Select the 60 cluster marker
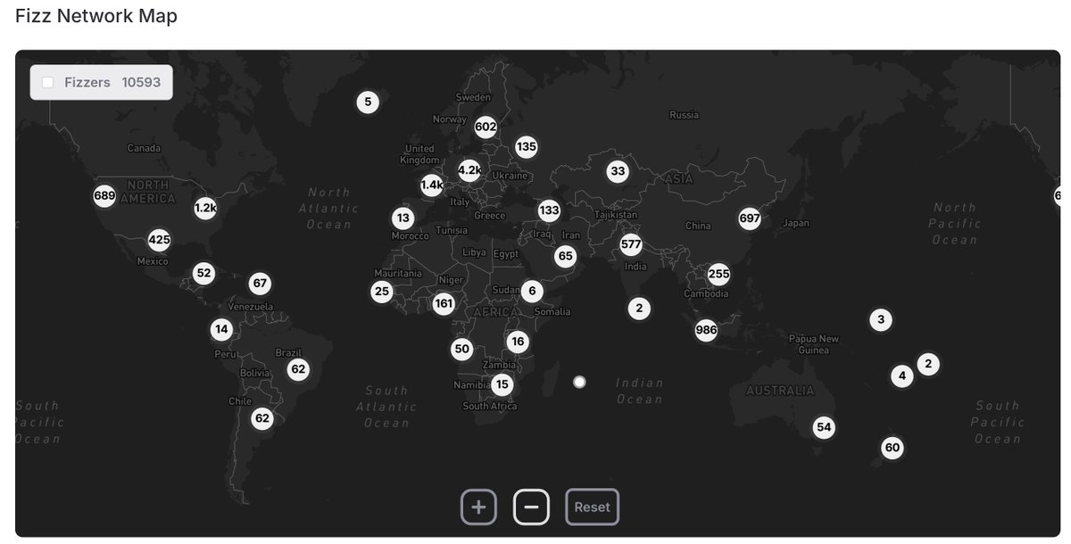The image size is (1071, 544). point(892,447)
